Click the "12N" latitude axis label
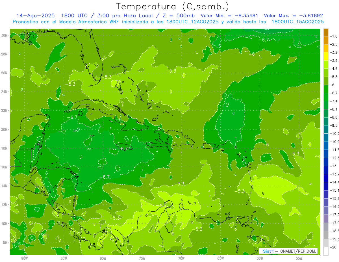This screenshot has width=339, height=262. (5, 204)
